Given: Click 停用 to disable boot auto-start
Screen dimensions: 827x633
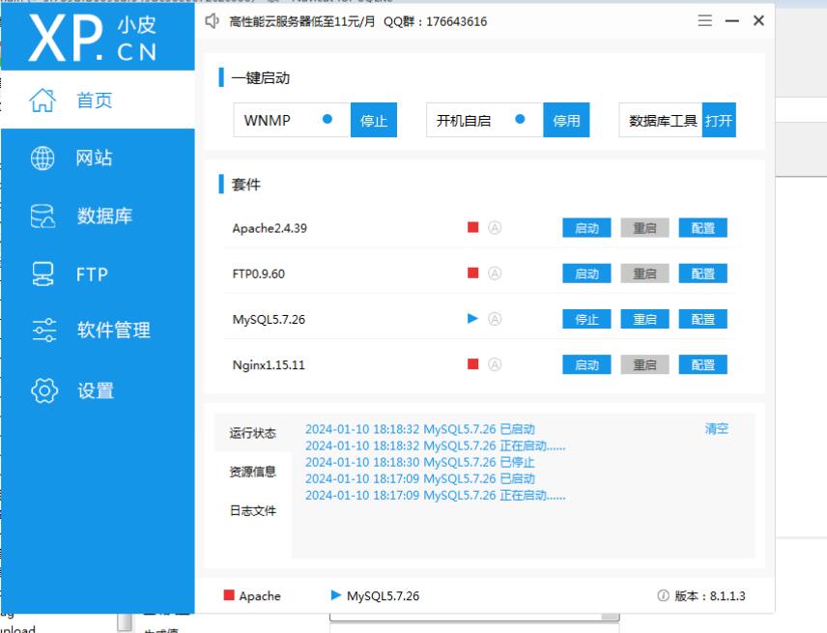Looking at the screenshot, I should (x=566, y=120).
